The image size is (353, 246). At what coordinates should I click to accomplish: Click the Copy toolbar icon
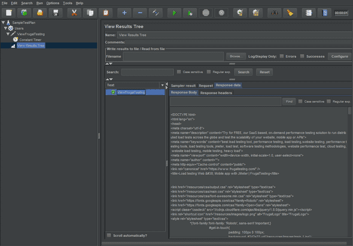click(90, 13)
